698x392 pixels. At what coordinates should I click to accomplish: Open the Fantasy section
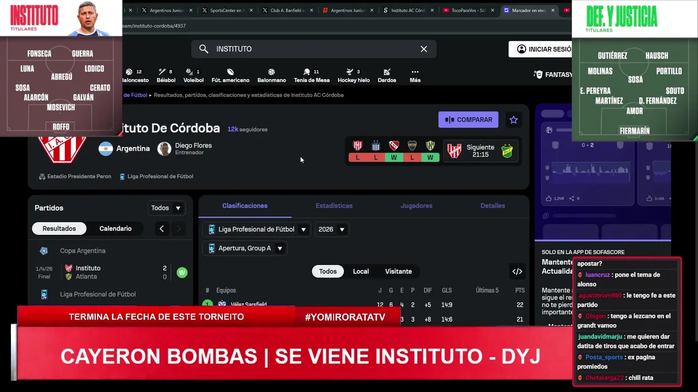(x=553, y=75)
